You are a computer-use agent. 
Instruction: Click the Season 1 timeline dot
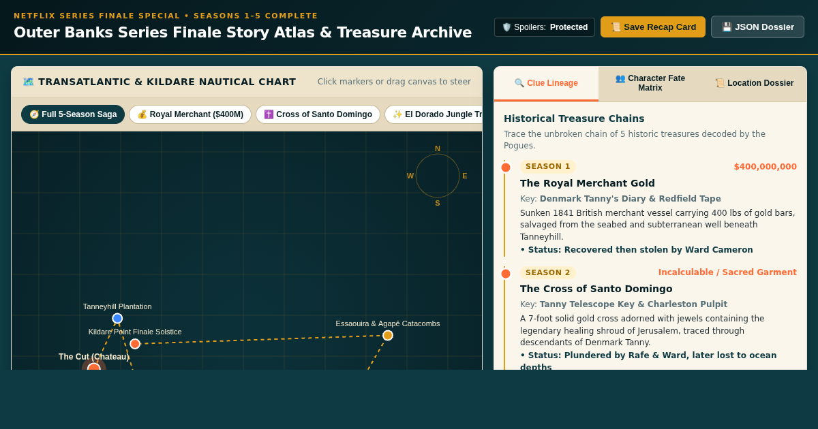(x=506, y=168)
